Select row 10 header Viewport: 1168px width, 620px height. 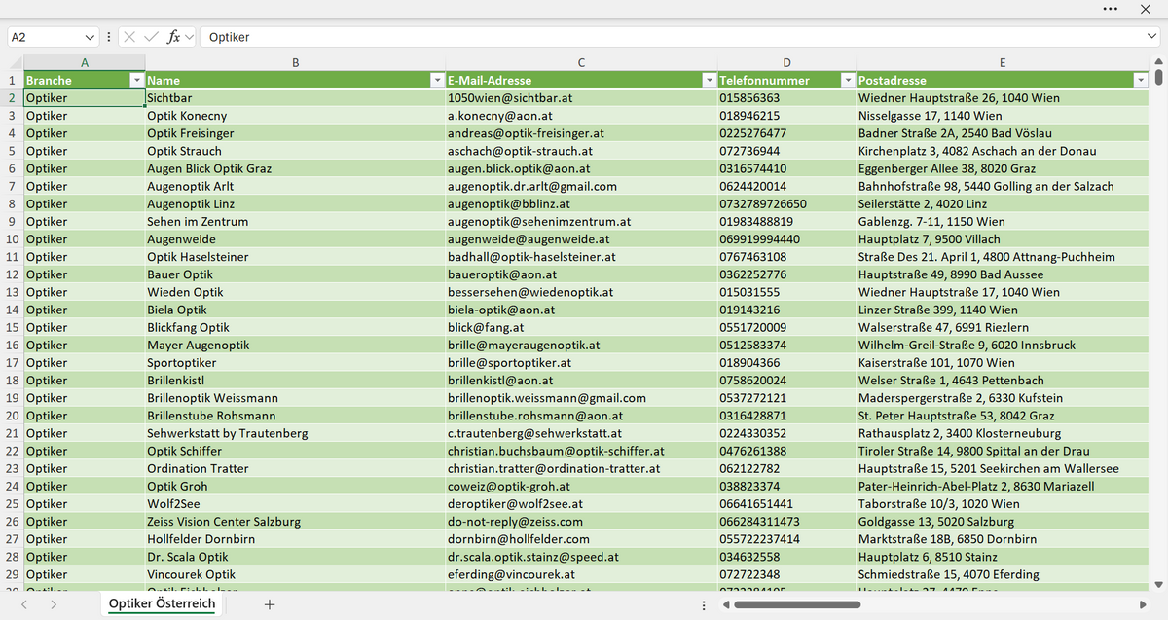point(12,239)
